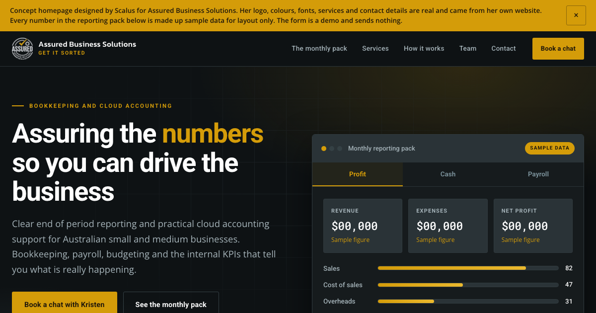Click the Expenses sample figure card
Viewport: 596px width, 313px height.
tap(448, 226)
